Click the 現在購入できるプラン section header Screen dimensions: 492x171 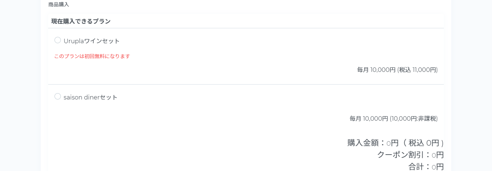[x=81, y=21]
